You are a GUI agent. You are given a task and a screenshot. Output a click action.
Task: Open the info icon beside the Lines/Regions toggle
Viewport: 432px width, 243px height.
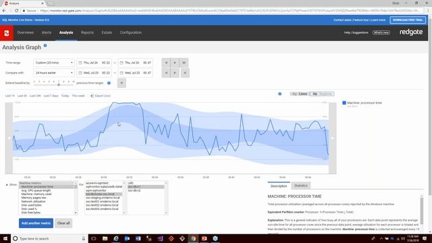coord(280,94)
